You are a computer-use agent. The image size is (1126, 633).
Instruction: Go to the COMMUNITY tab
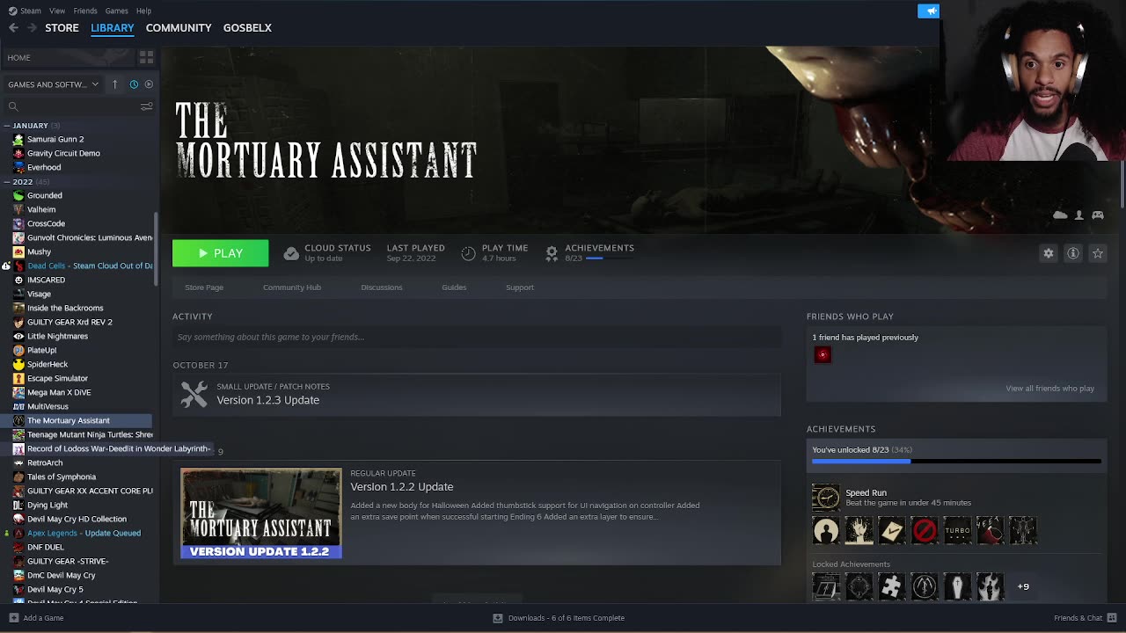click(179, 28)
